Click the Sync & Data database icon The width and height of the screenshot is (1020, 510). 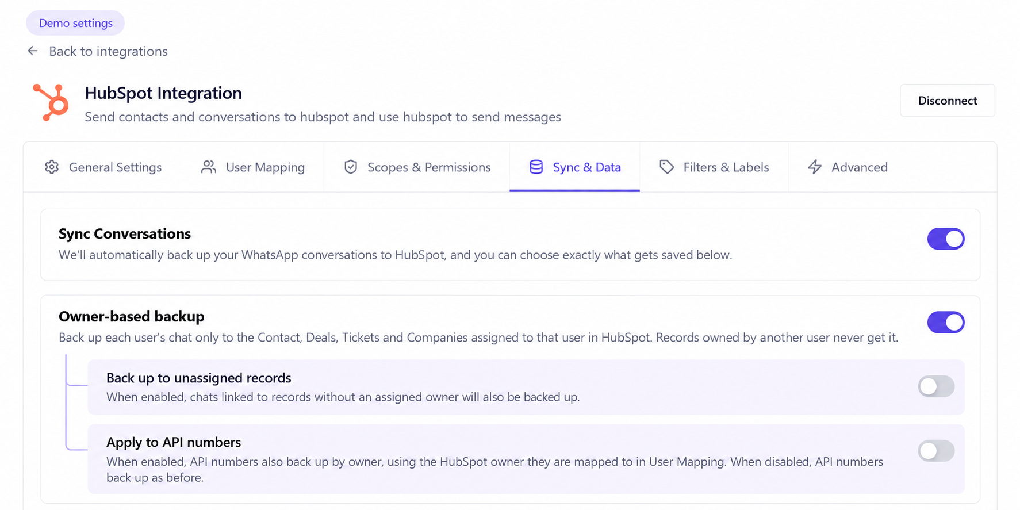coord(536,167)
